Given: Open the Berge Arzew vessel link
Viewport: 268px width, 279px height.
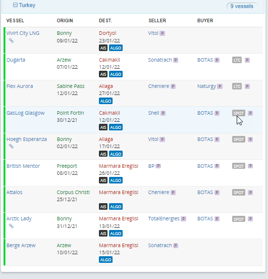Looking at the screenshot, I should (x=21, y=245).
